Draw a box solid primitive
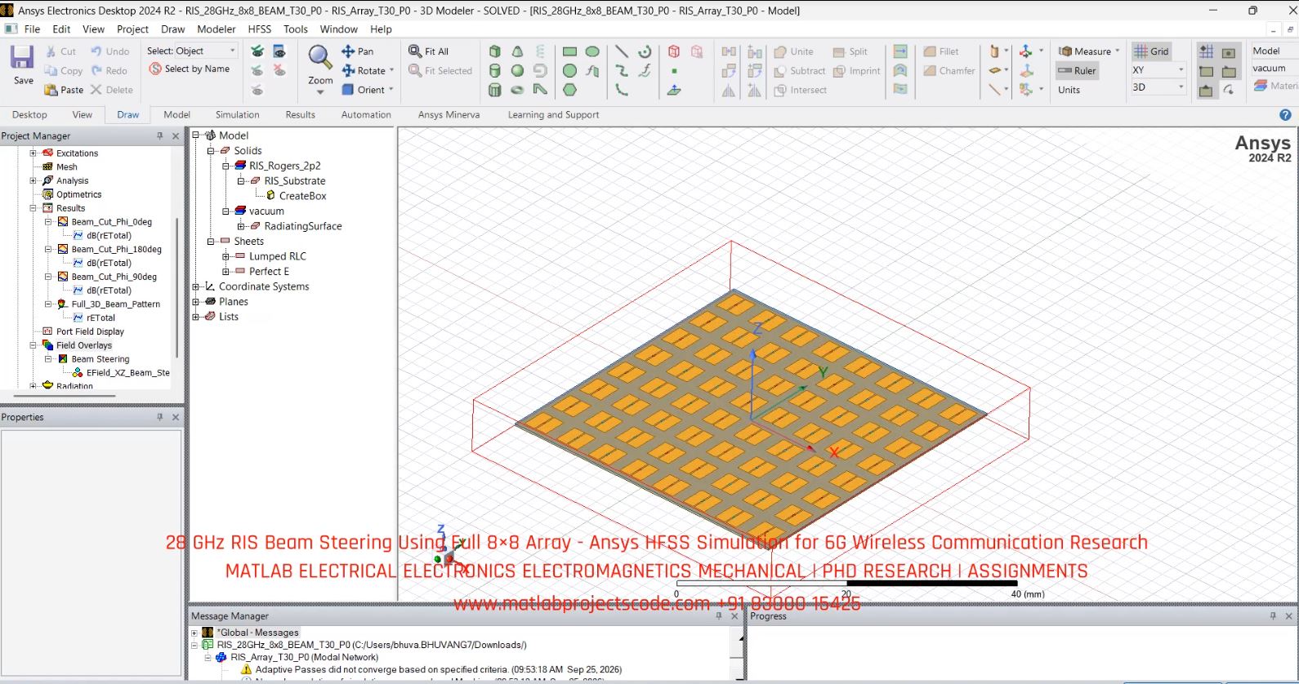Viewport: 1299px width, 684px height. [494, 51]
